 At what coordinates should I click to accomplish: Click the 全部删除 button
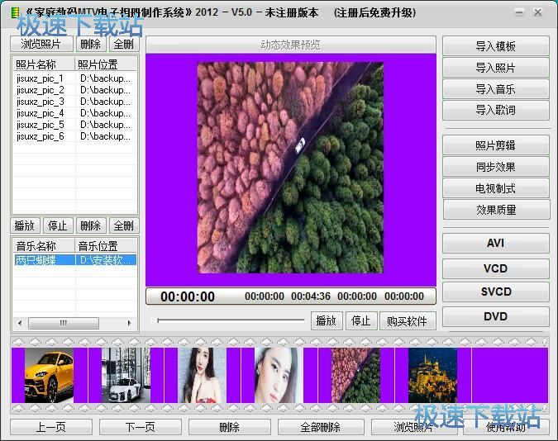click(321, 427)
